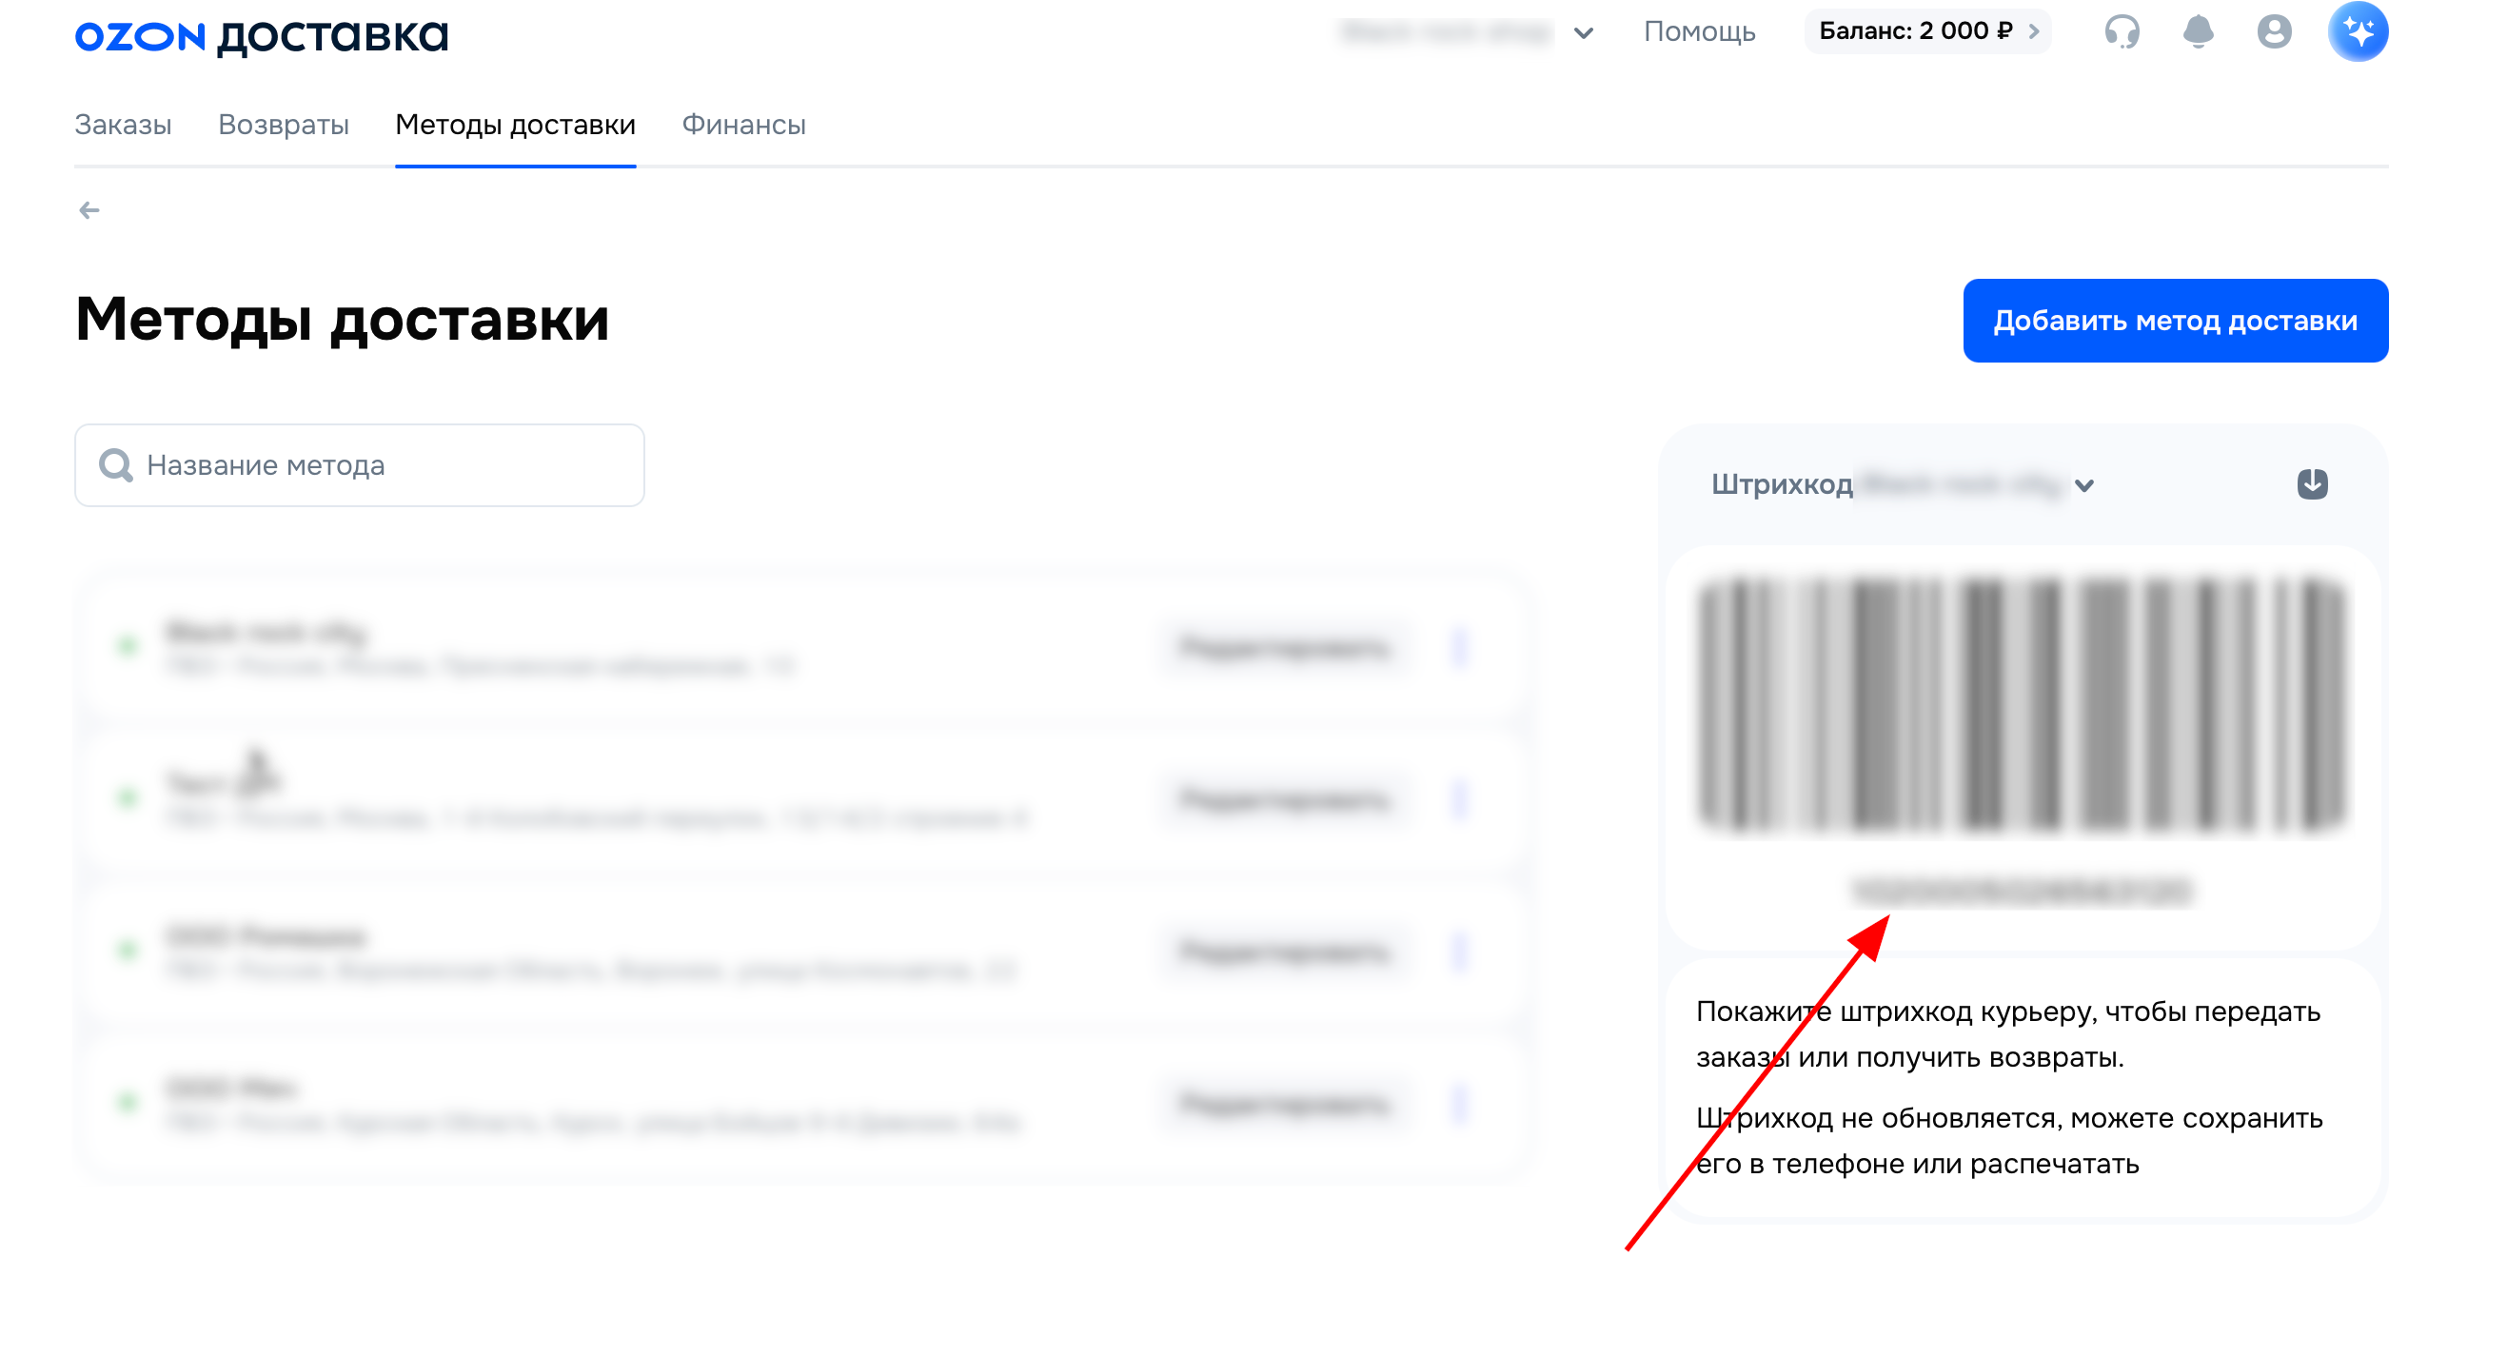Open the user profile icon
Image resolution: width=2507 pixels, height=1355 pixels.
click(x=2274, y=32)
